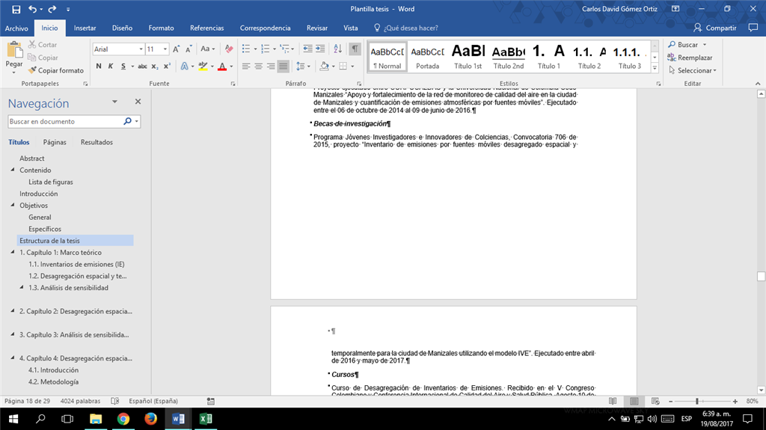Open Reemplazar replace dialog
Screen dimensions: 766x430
[690, 58]
